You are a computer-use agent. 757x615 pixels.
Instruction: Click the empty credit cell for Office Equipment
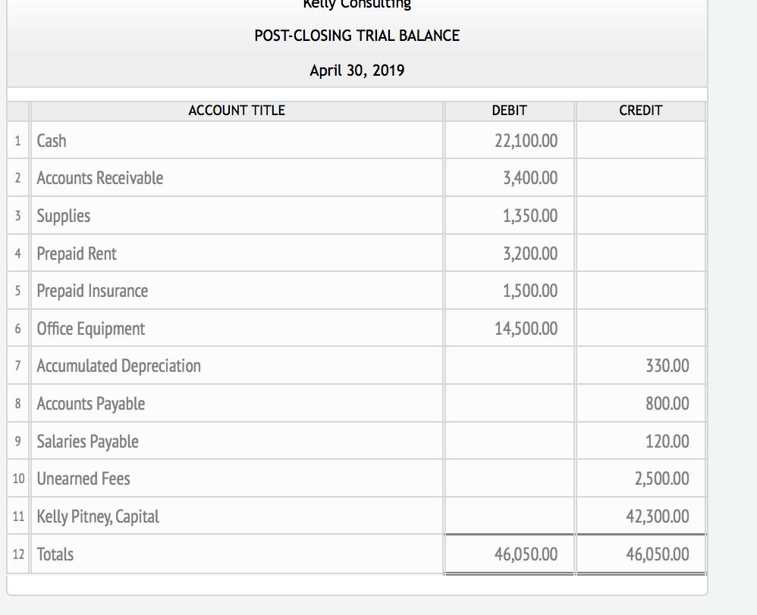tap(641, 329)
